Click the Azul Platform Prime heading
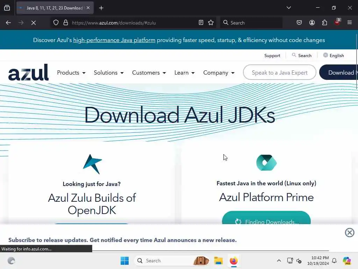Viewport: 358px width, 269px height. click(266, 197)
